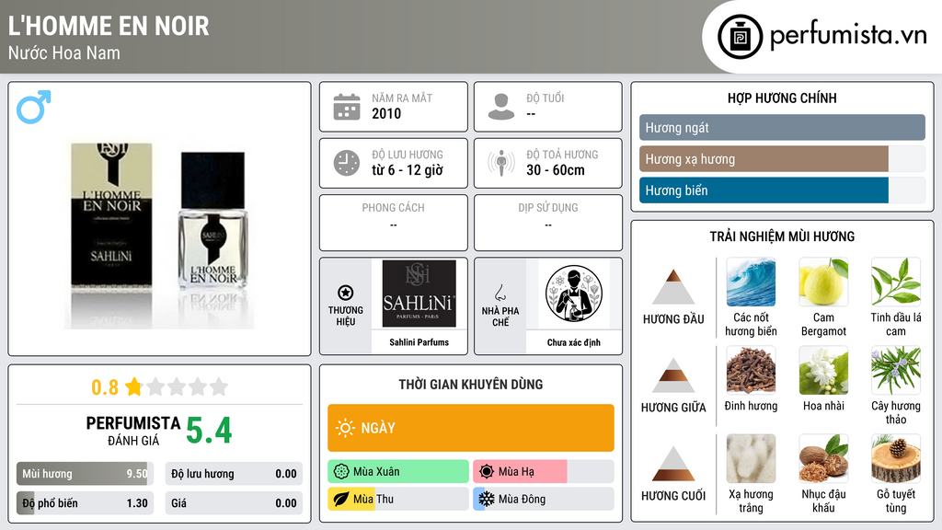Click the male gender symbol icon
The image size is (942, 530).
34,107
